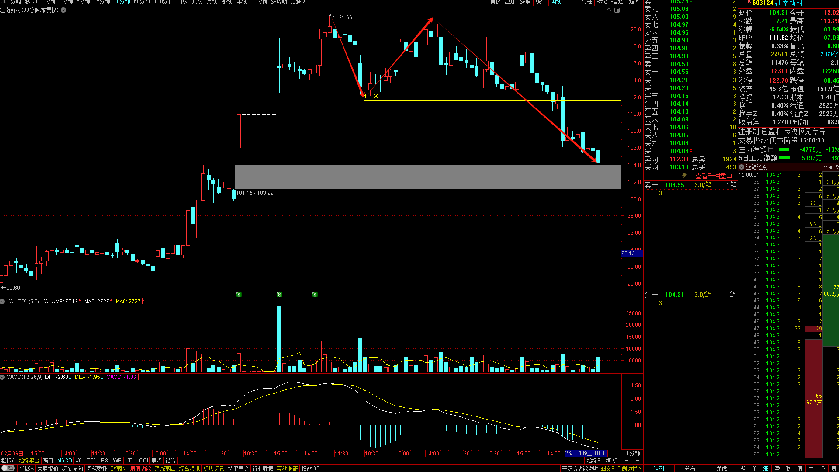Click the lightning bolt icon beside 查看千档盘口
This screenshot has width=839, height=472.
(x=684, y=176)
